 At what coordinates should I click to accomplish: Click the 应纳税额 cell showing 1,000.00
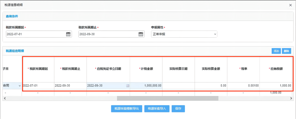point(276,86)
